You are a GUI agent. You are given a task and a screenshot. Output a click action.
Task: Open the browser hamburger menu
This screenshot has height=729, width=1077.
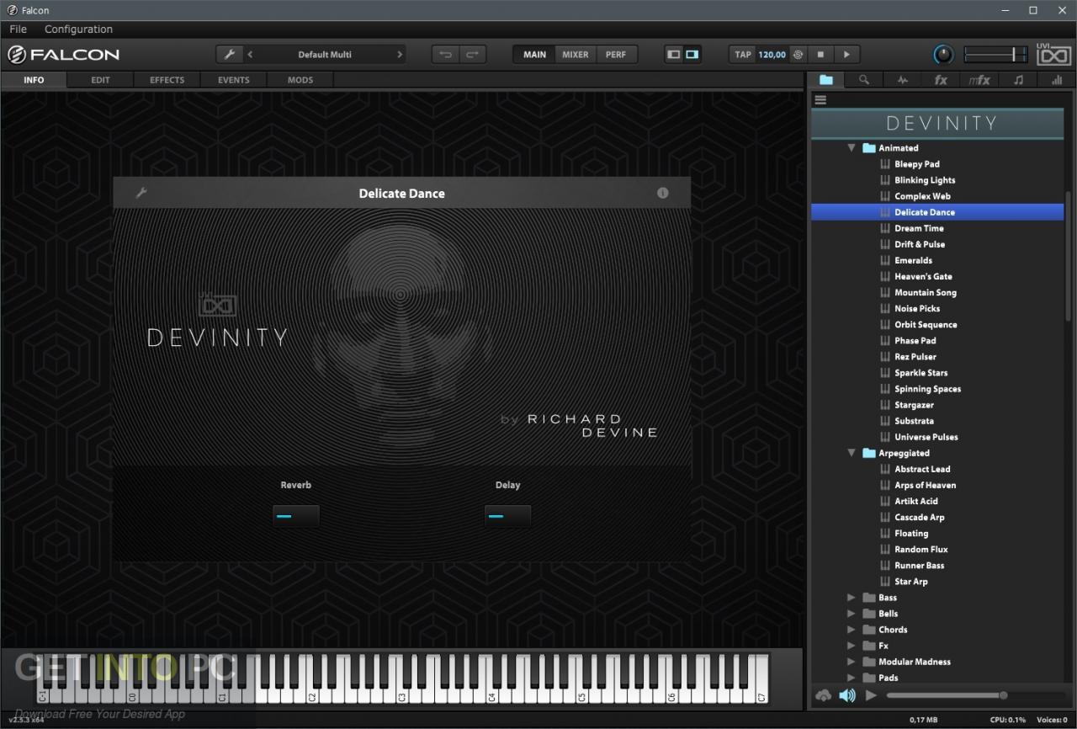[x=820, y=99]
